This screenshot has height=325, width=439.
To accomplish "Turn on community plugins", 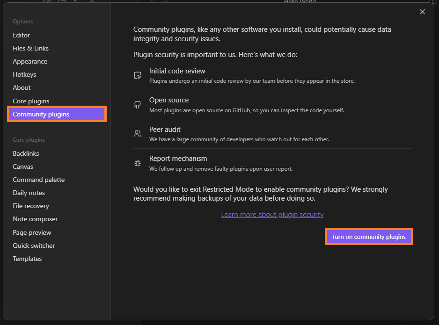I will pyautogui.click(x=368, y=237).
